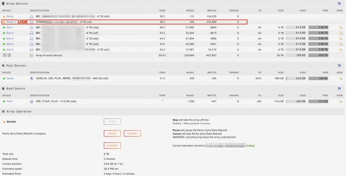Click SSD icon beside SanDisk_SSD_PLUS identification
This screenshot has width=346, height=176.
point(31,79)
